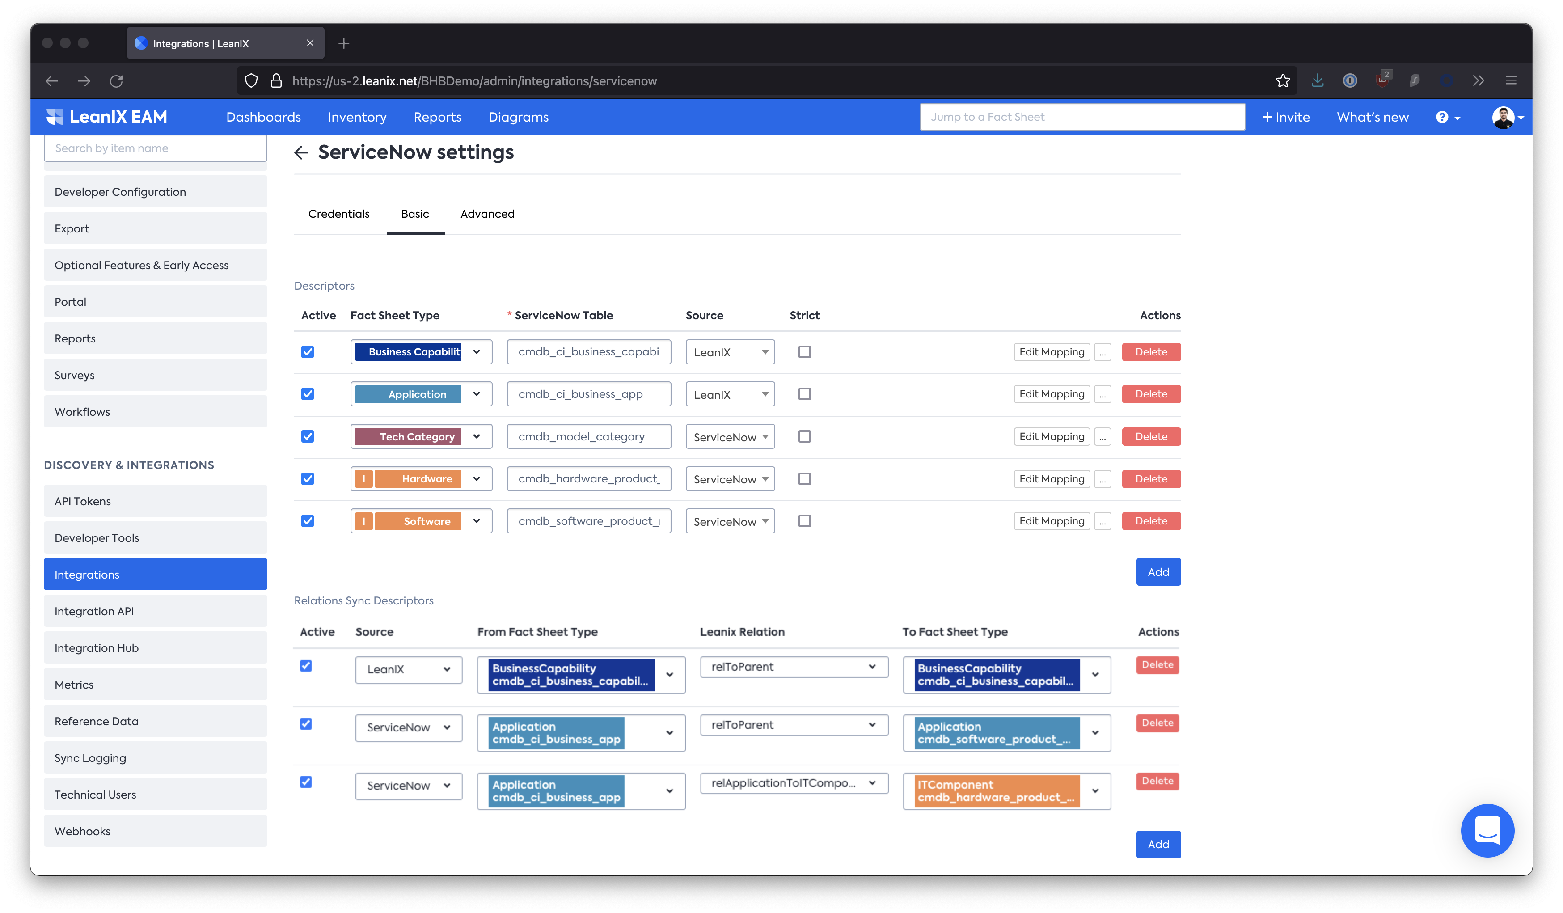
Task: Uncheck Active for Business Capability descriptor
Action: pyautogui.click(x=308, y=352)
